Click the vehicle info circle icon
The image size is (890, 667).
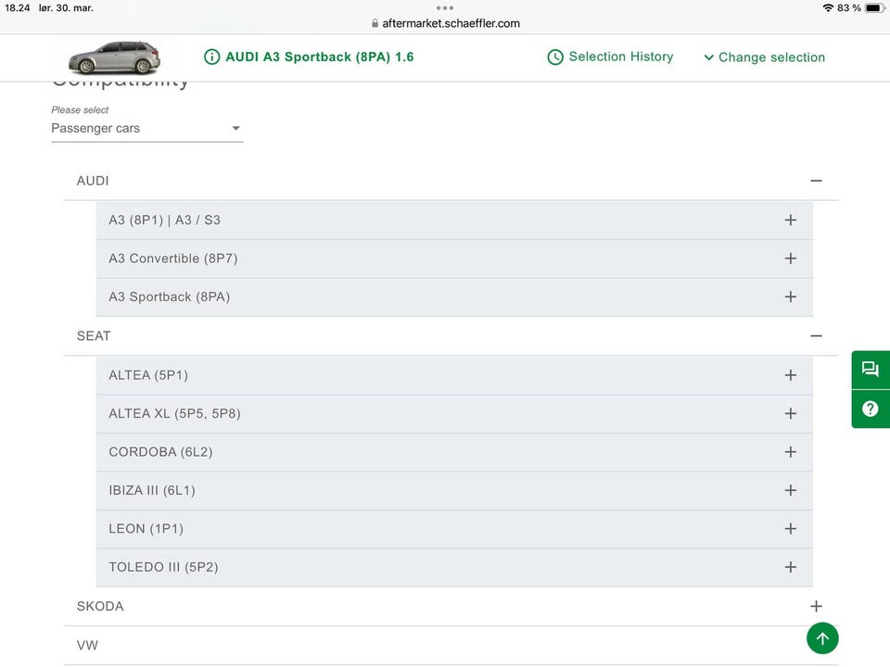coord(211,57)
